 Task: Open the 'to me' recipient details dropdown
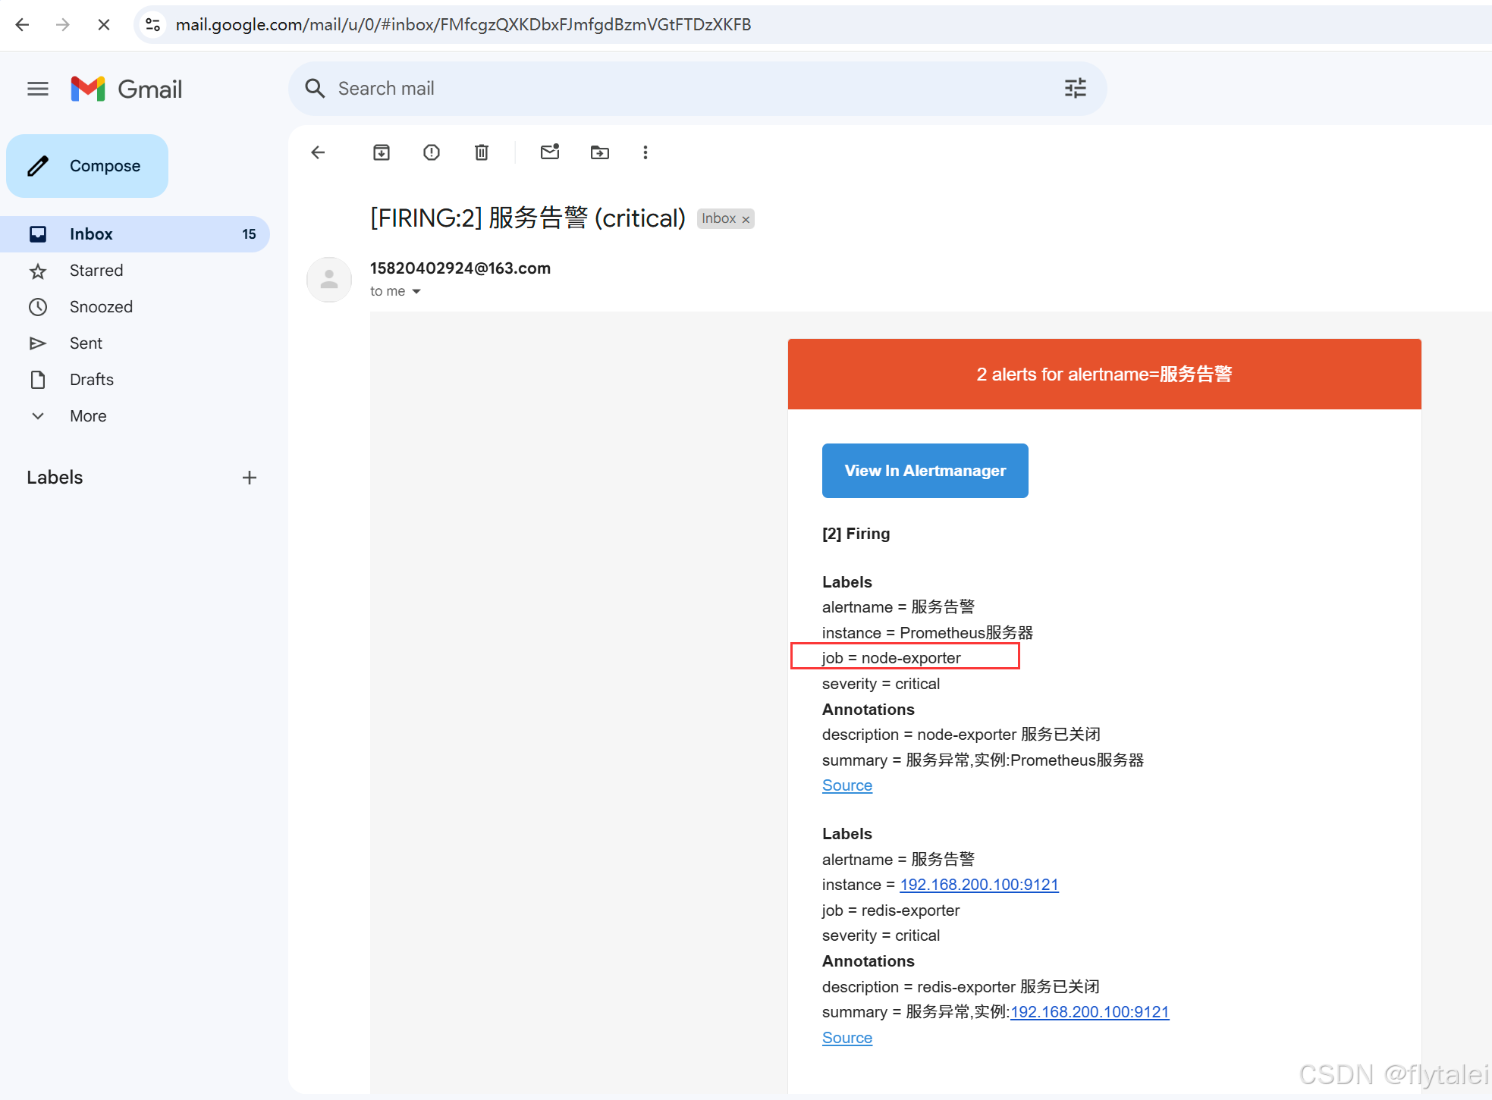click(395, 291)
